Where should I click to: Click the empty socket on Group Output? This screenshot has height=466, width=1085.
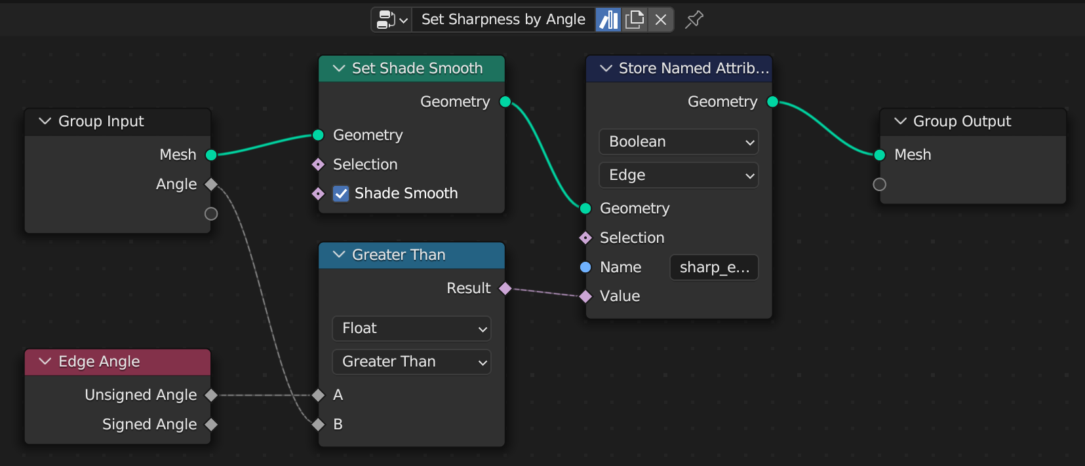pos(880,185)
